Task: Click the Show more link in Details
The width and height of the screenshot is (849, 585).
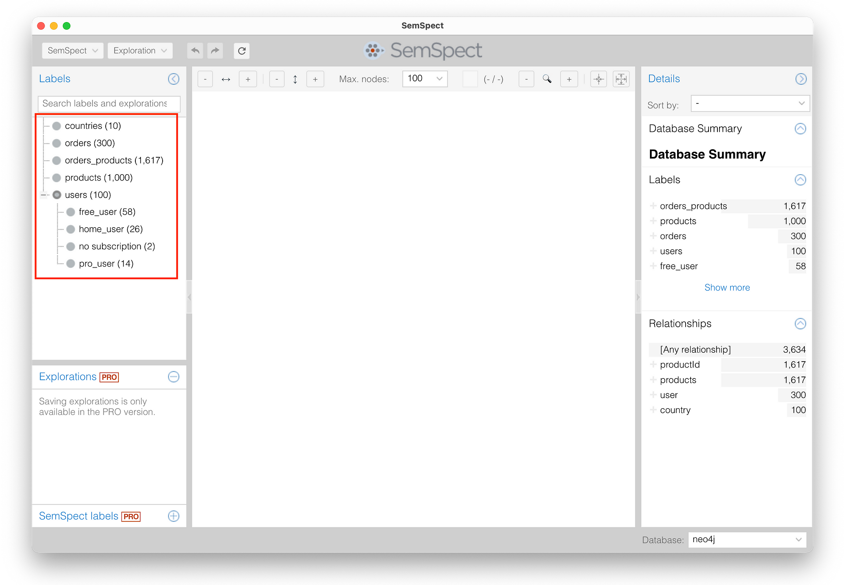Action: click(726, 287)
